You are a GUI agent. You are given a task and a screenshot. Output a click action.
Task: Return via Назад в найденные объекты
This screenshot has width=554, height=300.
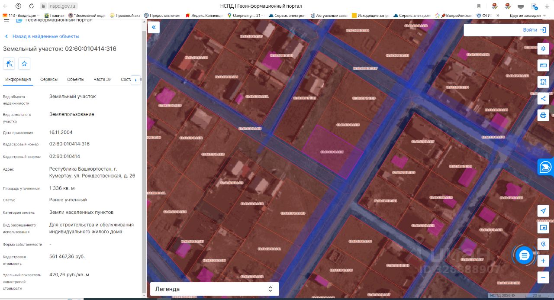click(x=42, y=36)
